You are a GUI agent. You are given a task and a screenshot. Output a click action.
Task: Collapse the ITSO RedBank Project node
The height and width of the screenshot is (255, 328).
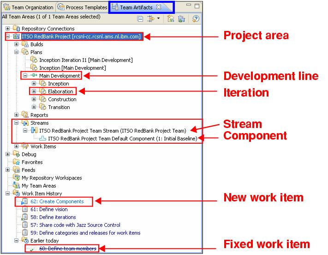pyautogui.click(x=7, y=36)
